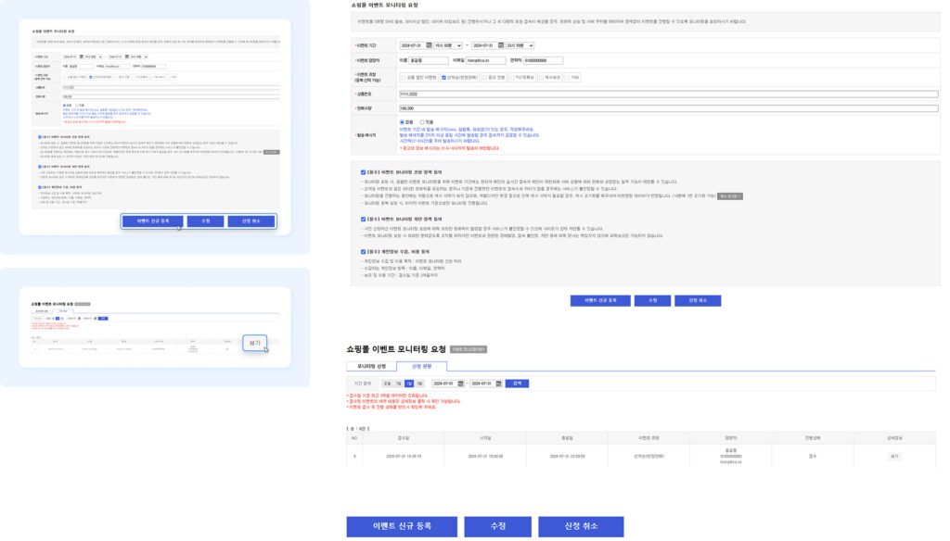The width and height of the screenshot is (950, 541).
Task: Check the 선착순(한정판매) event type checkbox
Action: (444, 77)
